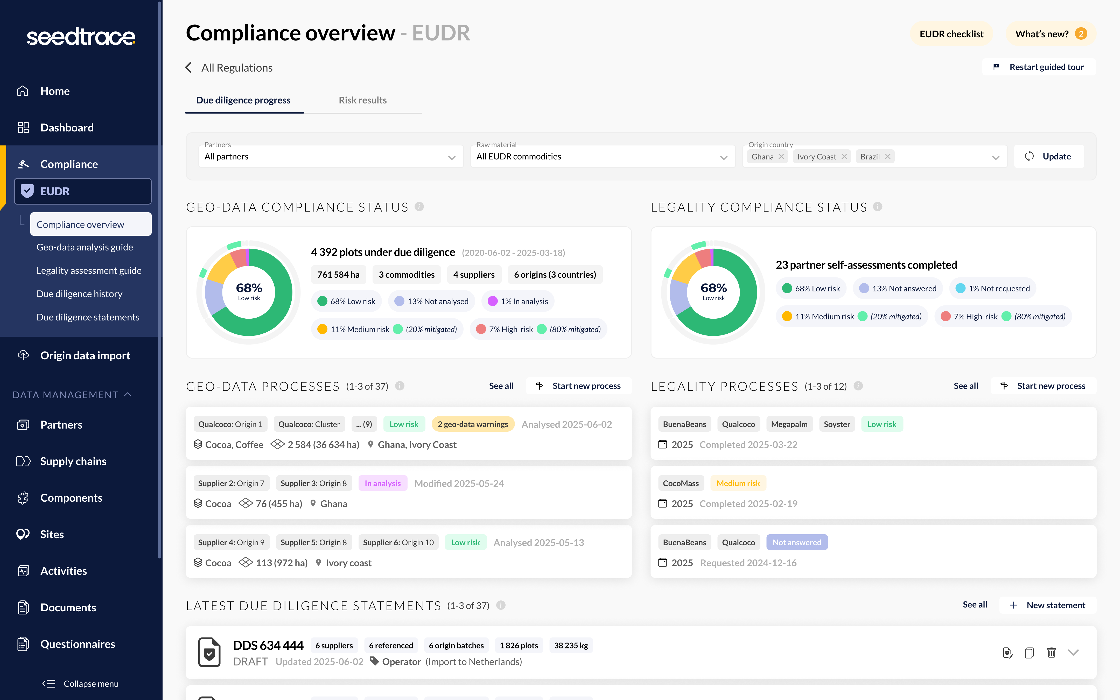Image resolution: width=1120 pixels, height=700 pixels.
Task: Click the Update filter button
Action: 1049,157
